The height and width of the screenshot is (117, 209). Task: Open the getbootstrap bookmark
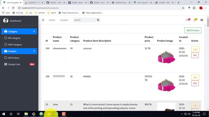pos(92,13)
